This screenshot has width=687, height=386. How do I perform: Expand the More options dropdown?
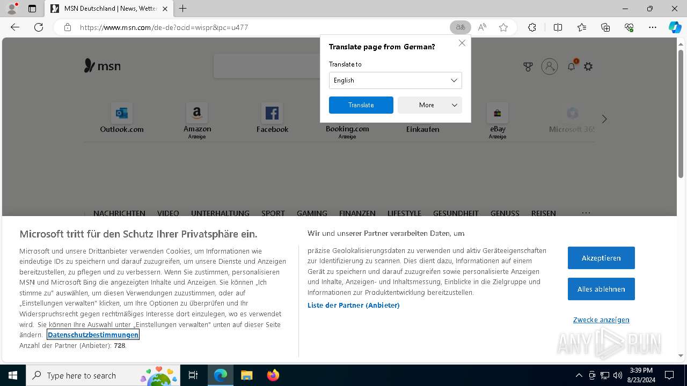click(430, 105)
